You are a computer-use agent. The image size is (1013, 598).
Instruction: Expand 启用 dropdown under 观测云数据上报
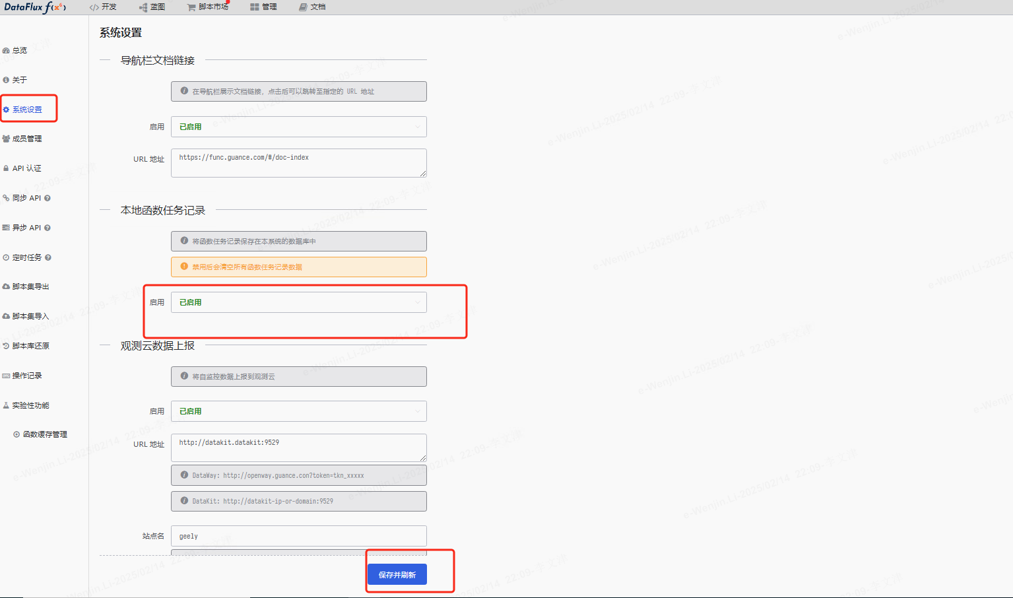(298, 411)
